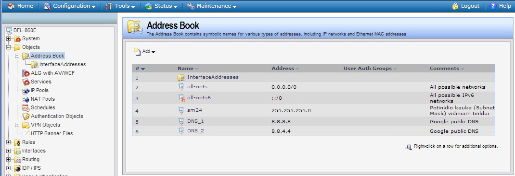
Task: Click the Maintenance wrench icon
Action: 191,6
